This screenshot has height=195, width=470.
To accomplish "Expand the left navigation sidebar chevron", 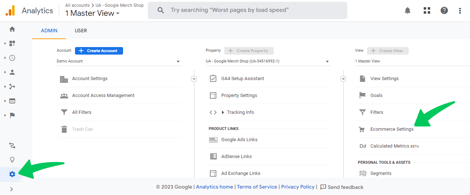I will point(11,189).
